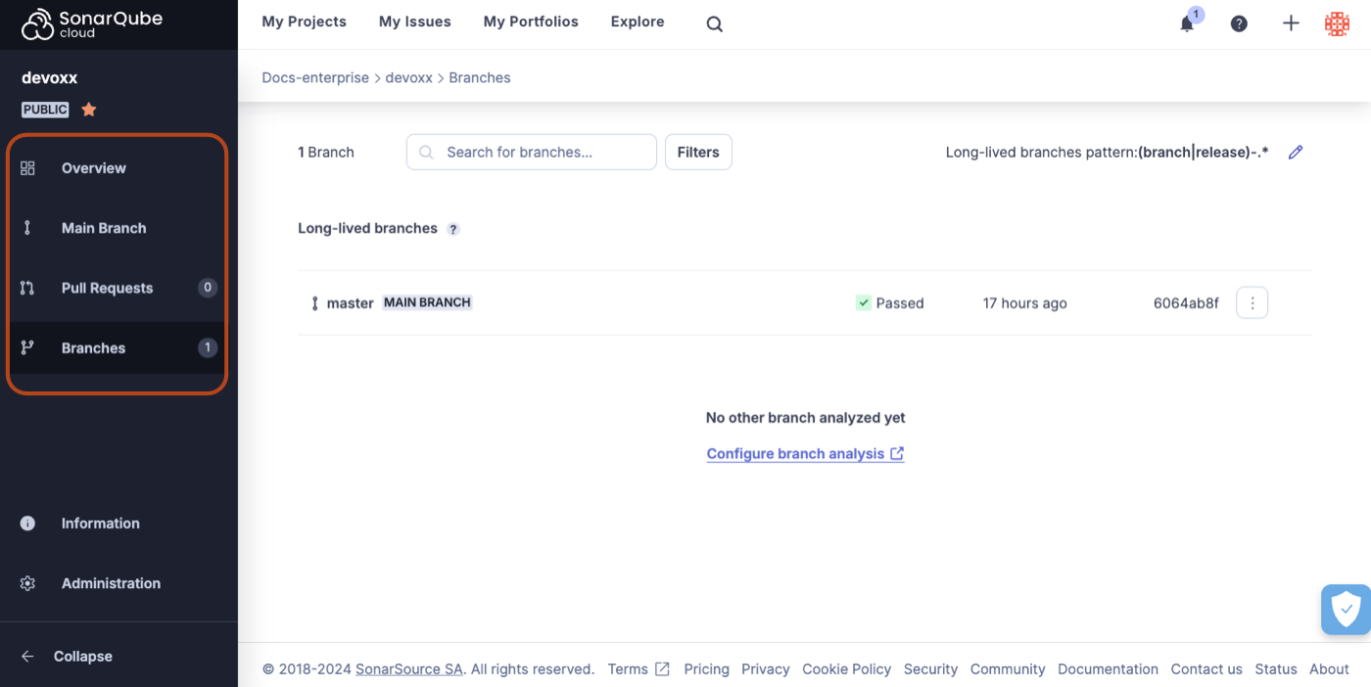Viewport: 1371px width, 687px height.
Task: Select Overview in the sidebar
Action: coord(93,168)
